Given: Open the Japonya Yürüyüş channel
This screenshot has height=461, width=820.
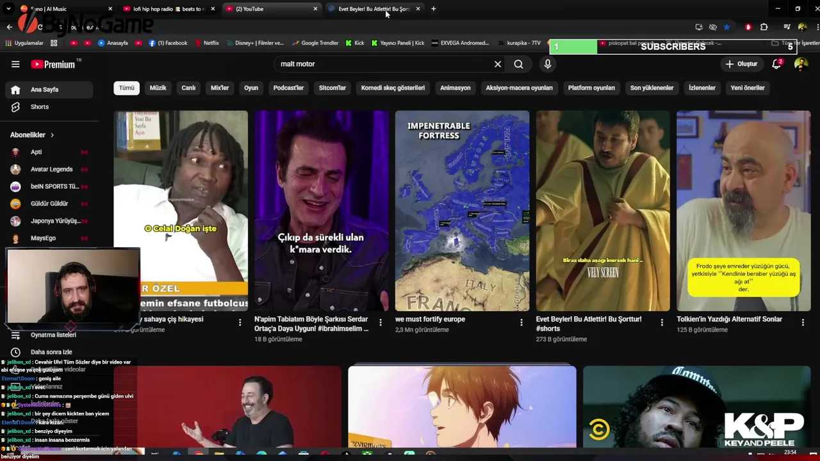Looking at the screenshot, I should pyautogui.click(x=49, y=221).
